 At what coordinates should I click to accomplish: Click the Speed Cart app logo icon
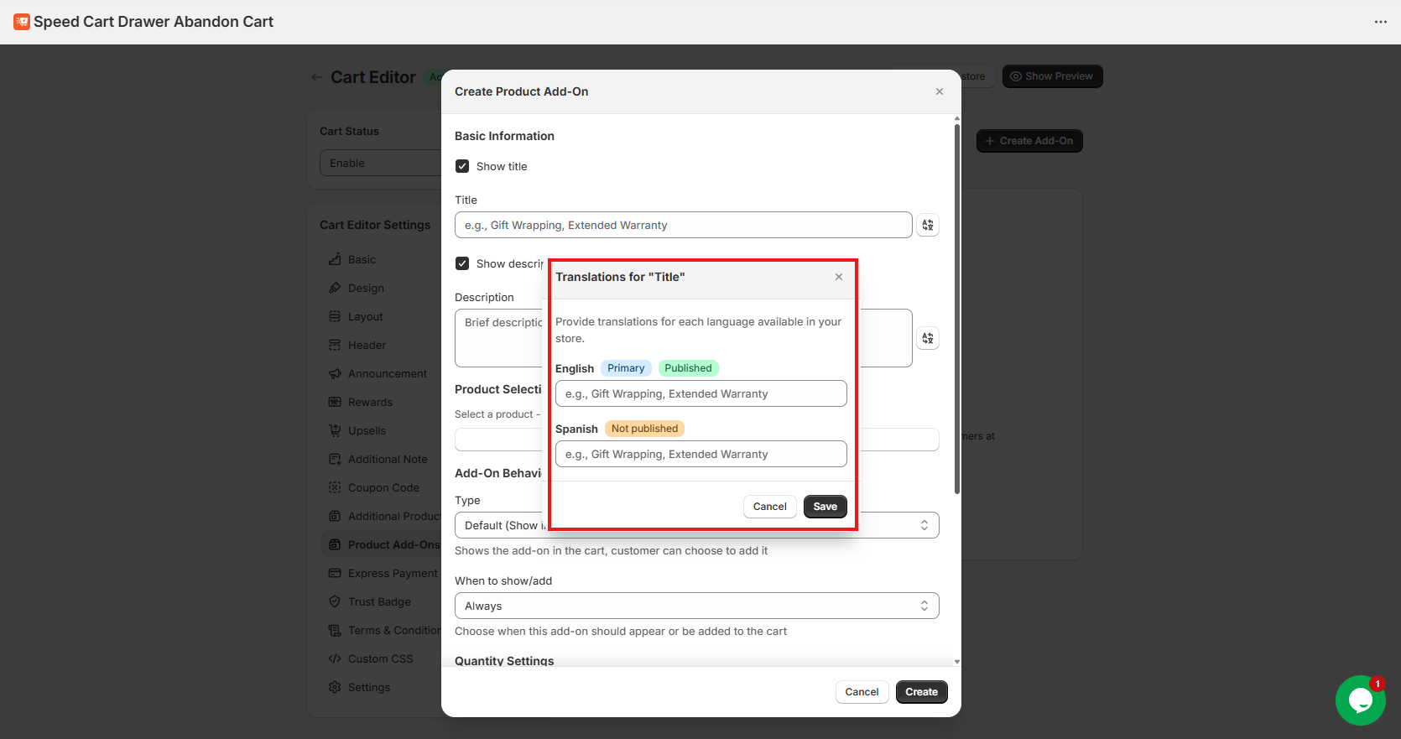pos(22,22)
